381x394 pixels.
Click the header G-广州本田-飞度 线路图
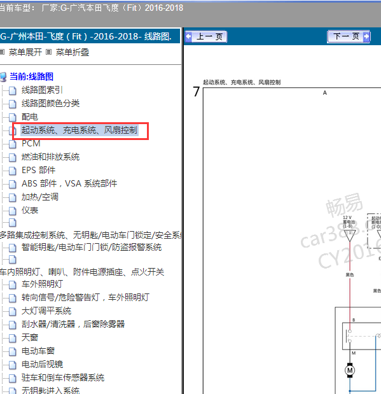(x=86, y=37)
